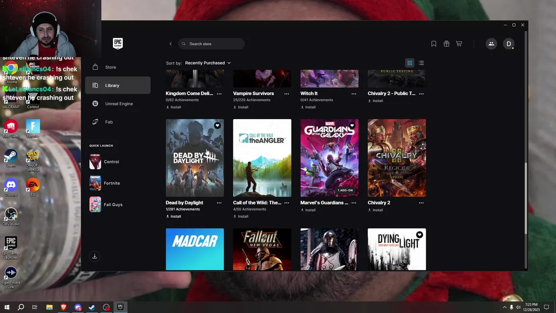This screenshot has width=556, height=313.
Task: Install Marvel's Guardians of the Galaxy
Action: (x=308, y=210)
